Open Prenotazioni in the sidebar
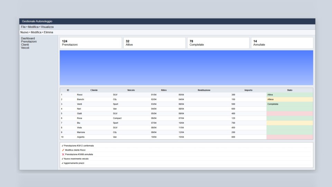 coord(29,42)
